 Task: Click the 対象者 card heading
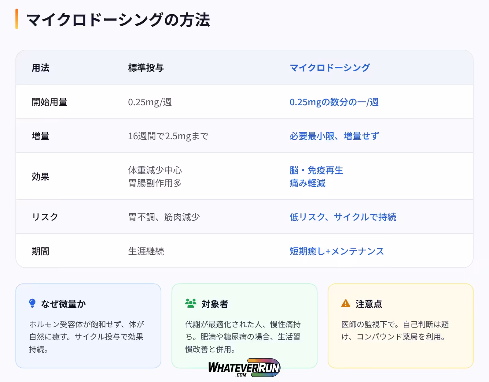215,304
